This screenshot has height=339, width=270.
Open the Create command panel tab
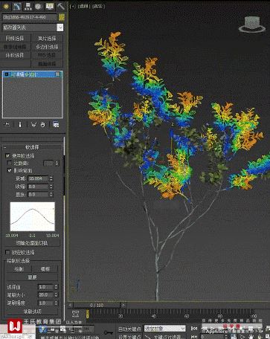tap(6, 6)
